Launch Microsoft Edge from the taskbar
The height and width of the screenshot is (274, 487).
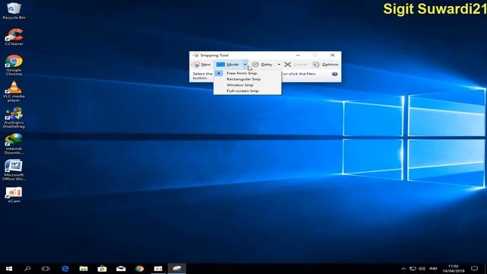[x=65, y=269]
